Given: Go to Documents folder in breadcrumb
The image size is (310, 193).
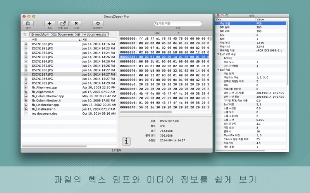Looking at the screenshot, I should (64, 34).
